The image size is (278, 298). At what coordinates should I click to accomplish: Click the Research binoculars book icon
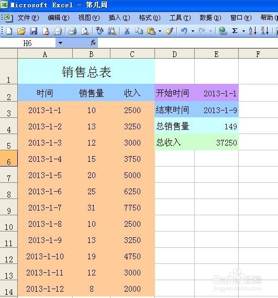(112, 31)
